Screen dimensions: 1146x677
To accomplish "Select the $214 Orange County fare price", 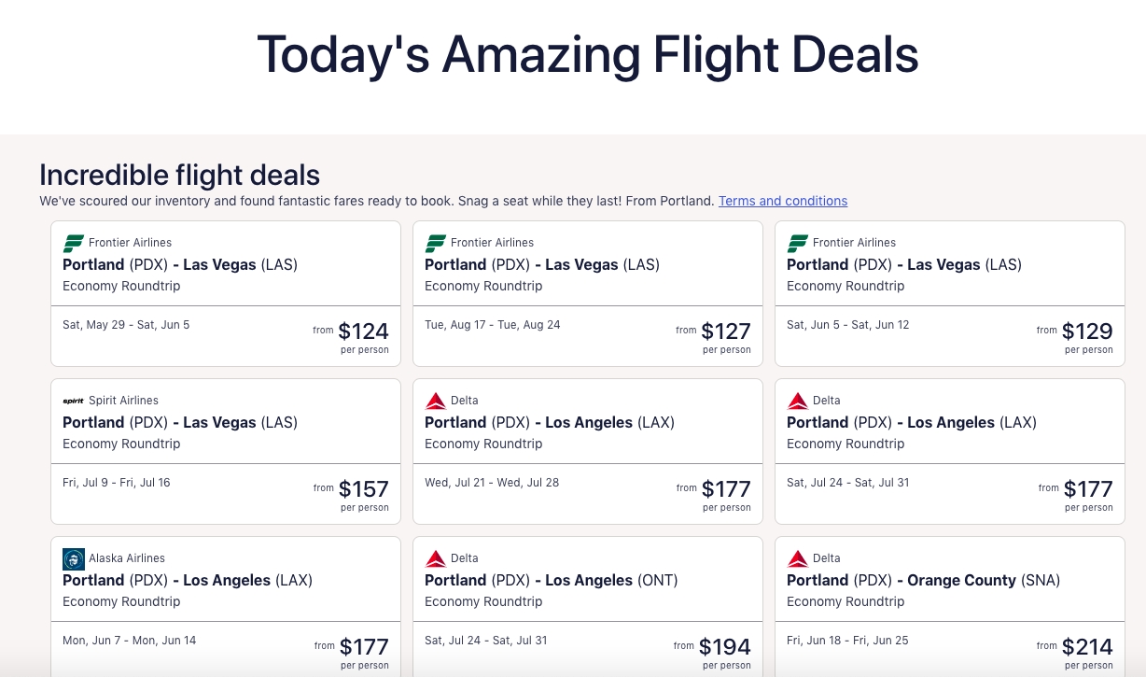I will click(1087, 646).
